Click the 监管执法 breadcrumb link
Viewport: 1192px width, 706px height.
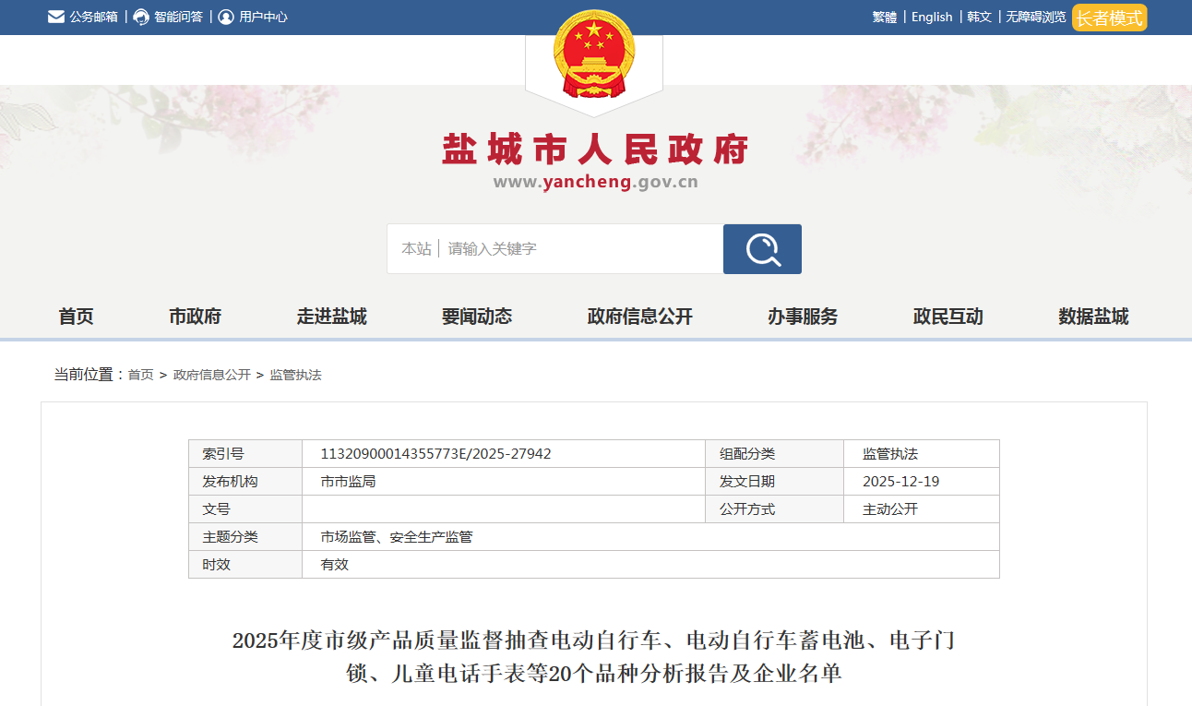tap(295, 375)
